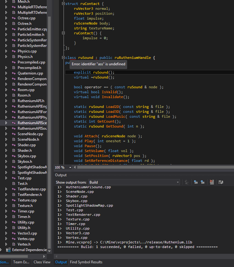
Task: Open the 100 % zoom level dropdown
Action: (70, 167)
